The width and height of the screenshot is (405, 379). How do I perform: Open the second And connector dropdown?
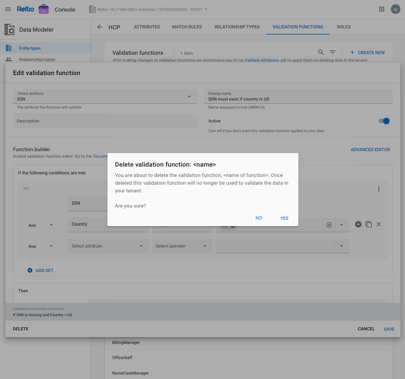click(x=40, y=246)
